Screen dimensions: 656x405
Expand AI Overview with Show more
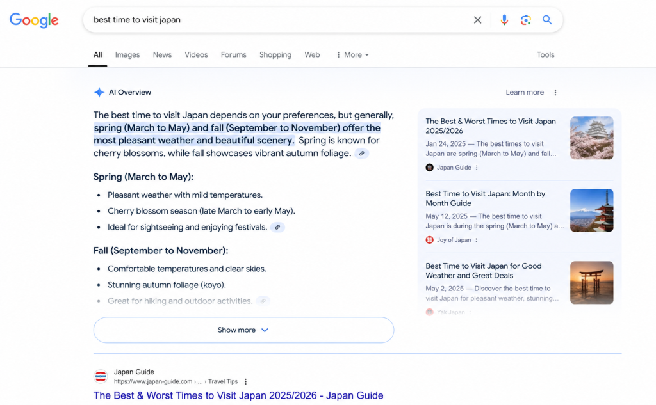point(243,330)
